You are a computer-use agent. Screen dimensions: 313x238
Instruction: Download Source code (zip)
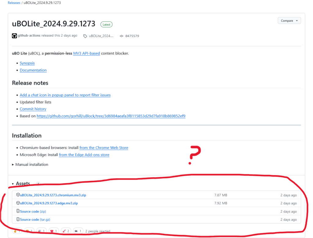pos(33,211)
